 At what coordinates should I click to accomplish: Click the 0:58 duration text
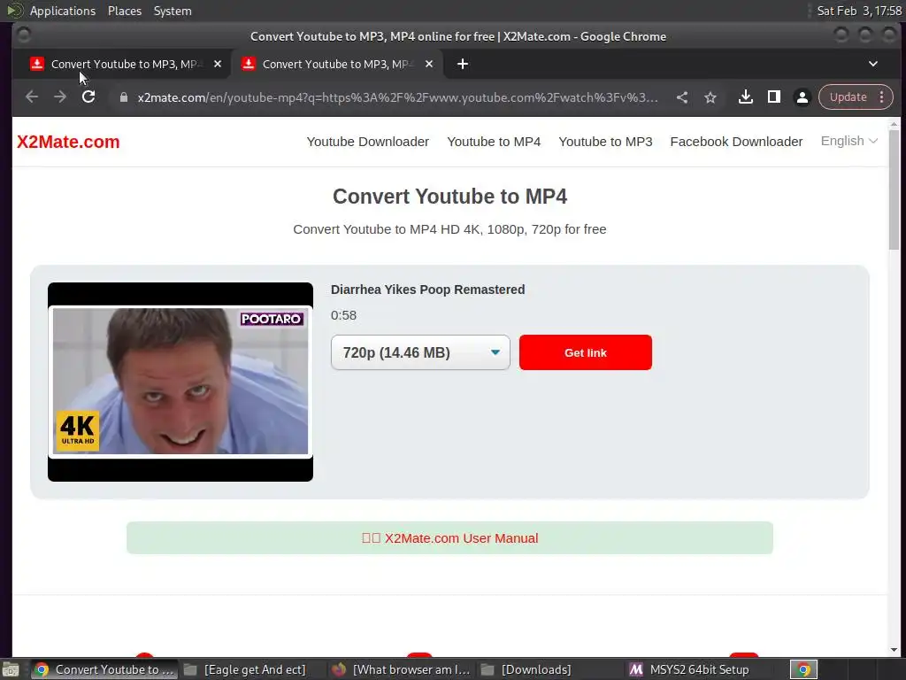point(344,315)
